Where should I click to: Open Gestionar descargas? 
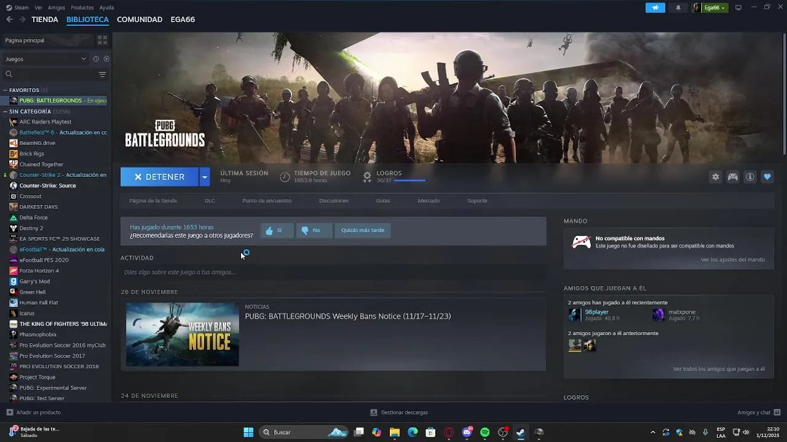click(x=399, y=413)
